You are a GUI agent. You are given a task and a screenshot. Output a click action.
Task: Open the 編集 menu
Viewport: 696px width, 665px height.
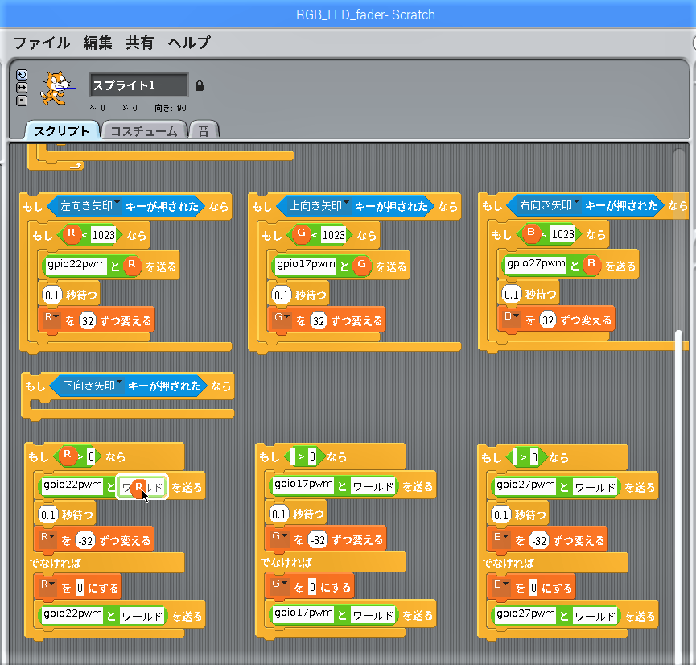click(97, 43)
